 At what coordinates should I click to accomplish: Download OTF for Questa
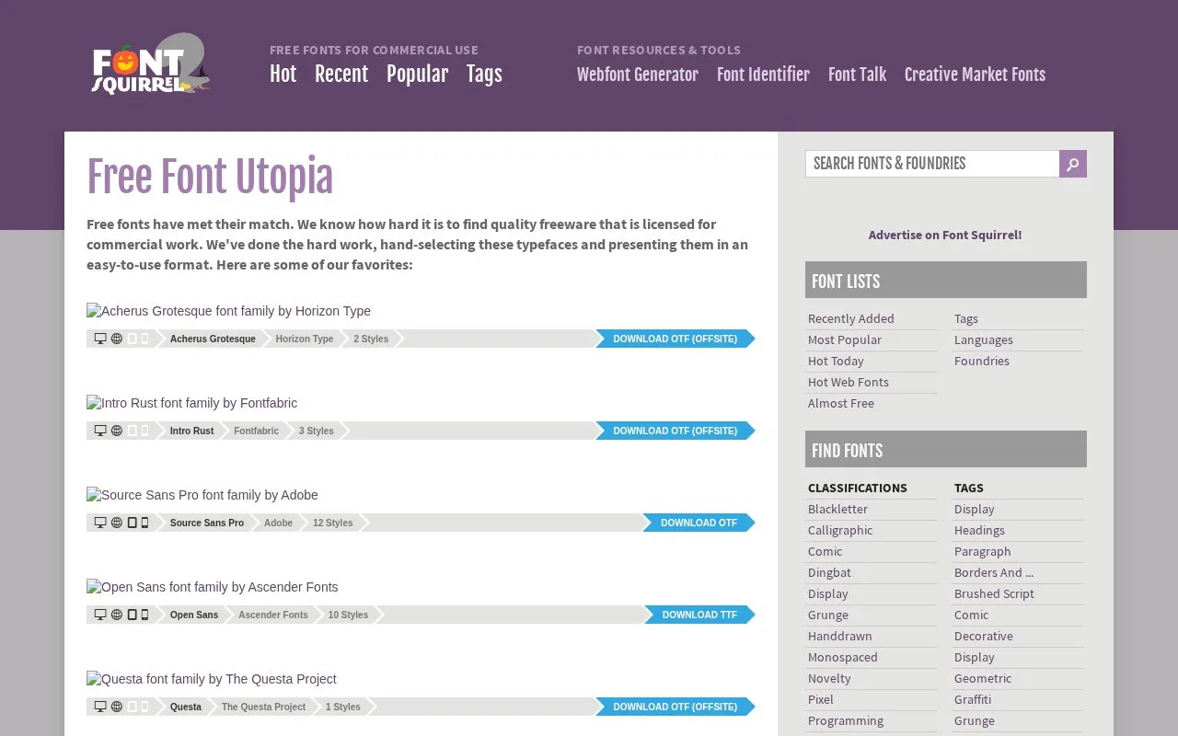(676, 707)
